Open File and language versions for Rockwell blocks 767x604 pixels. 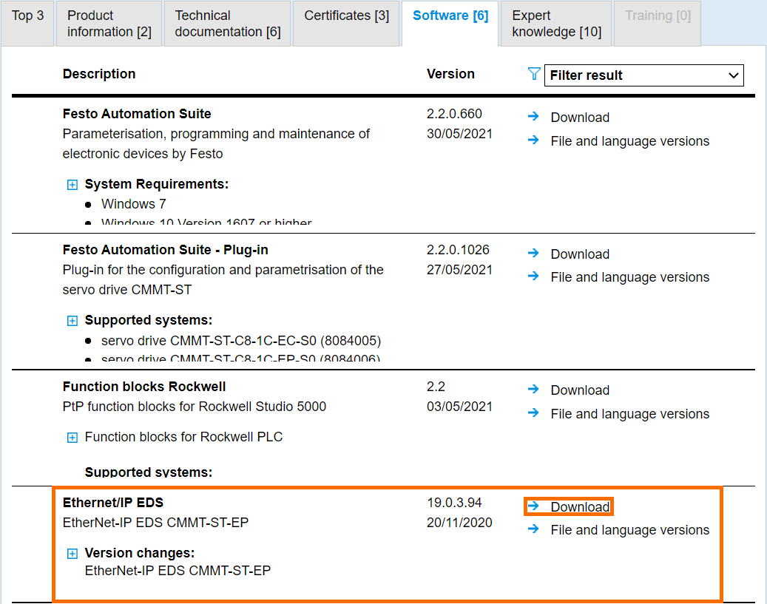(x=629, y=414)
